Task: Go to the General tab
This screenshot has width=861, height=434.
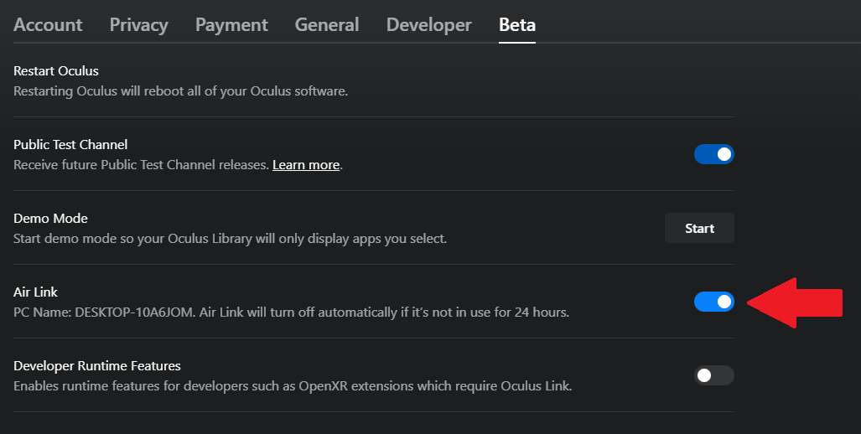Action: 327,25
